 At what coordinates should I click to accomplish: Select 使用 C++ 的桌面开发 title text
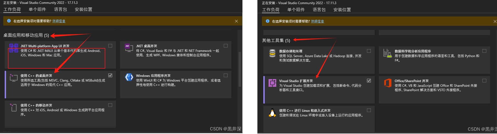click(x=36, y=76)
